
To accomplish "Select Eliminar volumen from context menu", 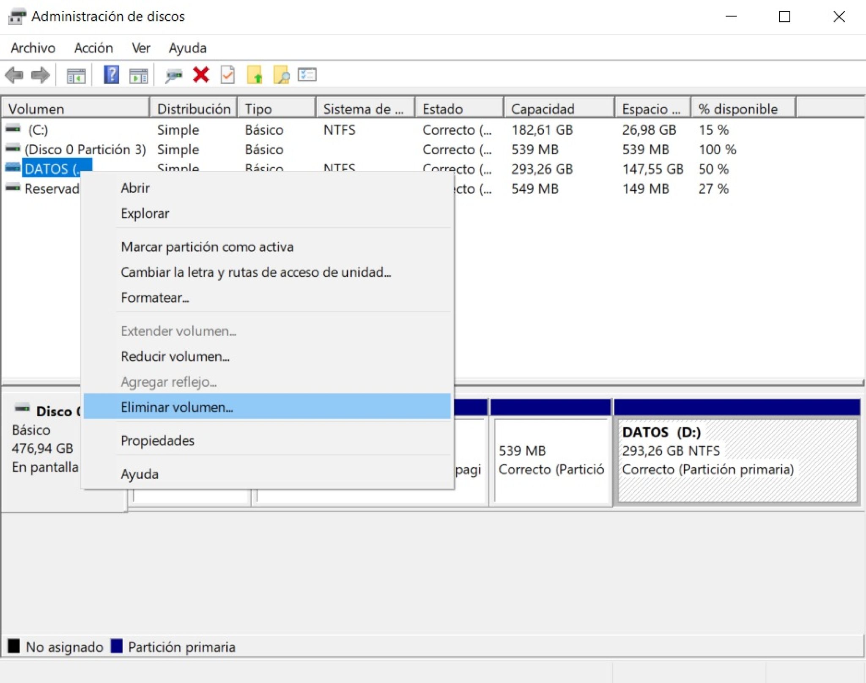I will 177,407.
